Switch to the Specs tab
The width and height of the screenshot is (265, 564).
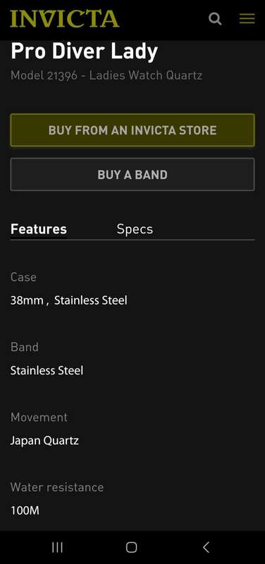click(x=135, y=229)
